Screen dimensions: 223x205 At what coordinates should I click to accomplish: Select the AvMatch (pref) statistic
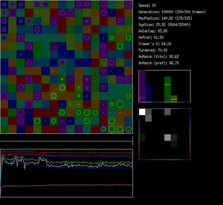click(159, 63)
